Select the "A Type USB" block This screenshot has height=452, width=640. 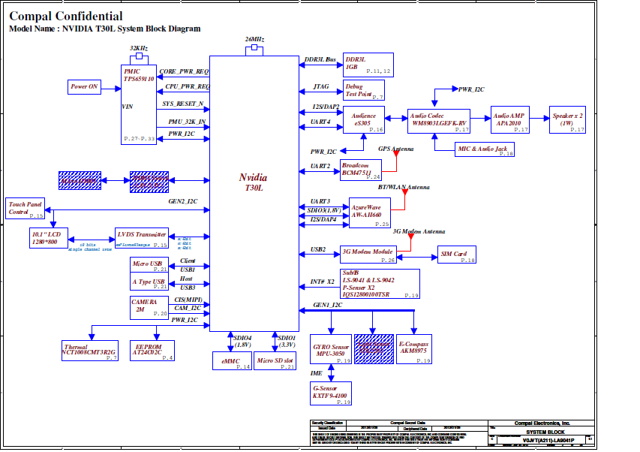pos(149,282)
